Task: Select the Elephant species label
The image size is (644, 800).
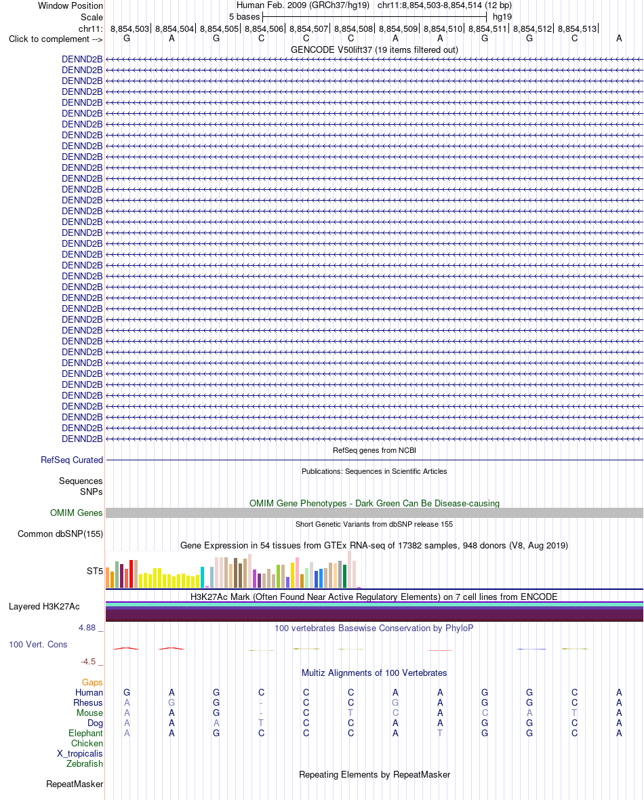Action: click(x=85, y=733)
